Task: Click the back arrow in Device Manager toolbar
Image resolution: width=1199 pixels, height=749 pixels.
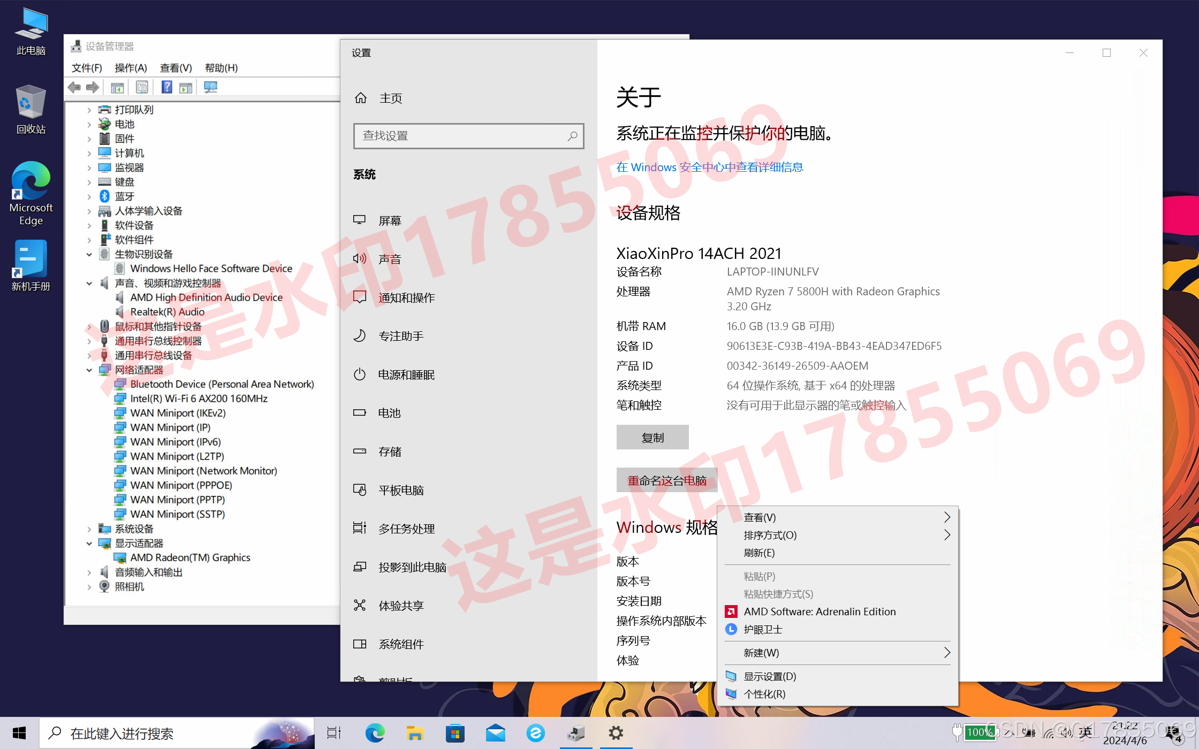Action: tap(74, 87)
